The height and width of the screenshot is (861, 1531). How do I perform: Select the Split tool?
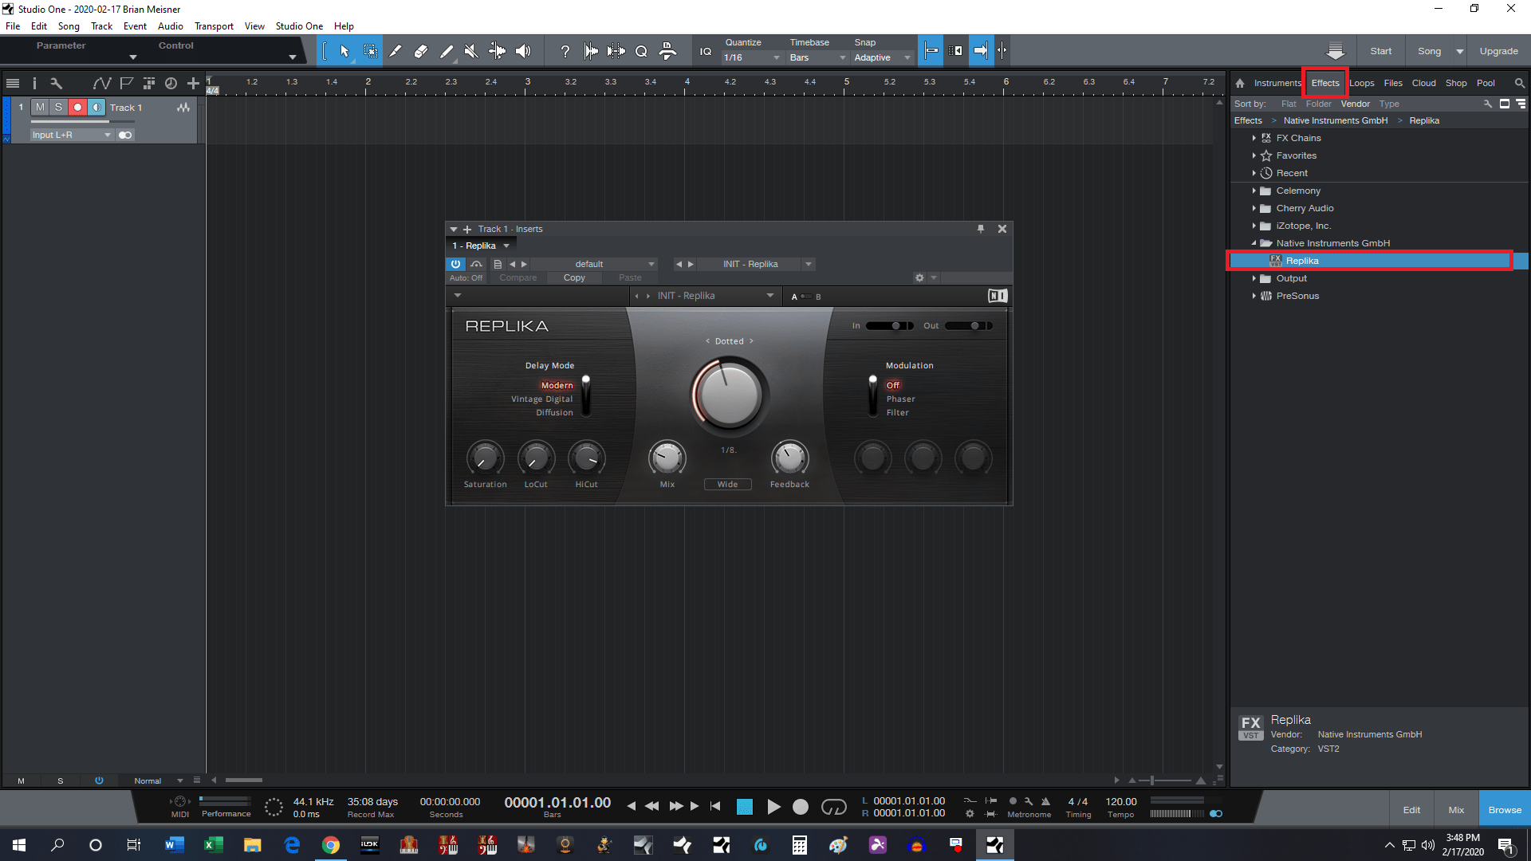[396, 50]
